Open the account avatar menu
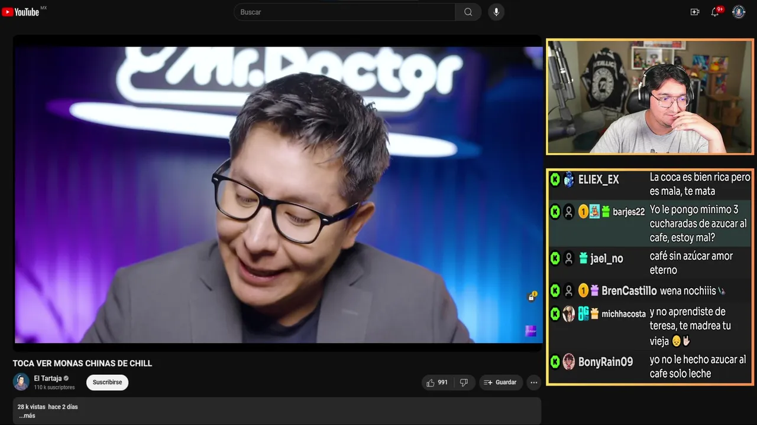This screenshot has width=757, height=425. pyautogui.click(x=739, y=12)
